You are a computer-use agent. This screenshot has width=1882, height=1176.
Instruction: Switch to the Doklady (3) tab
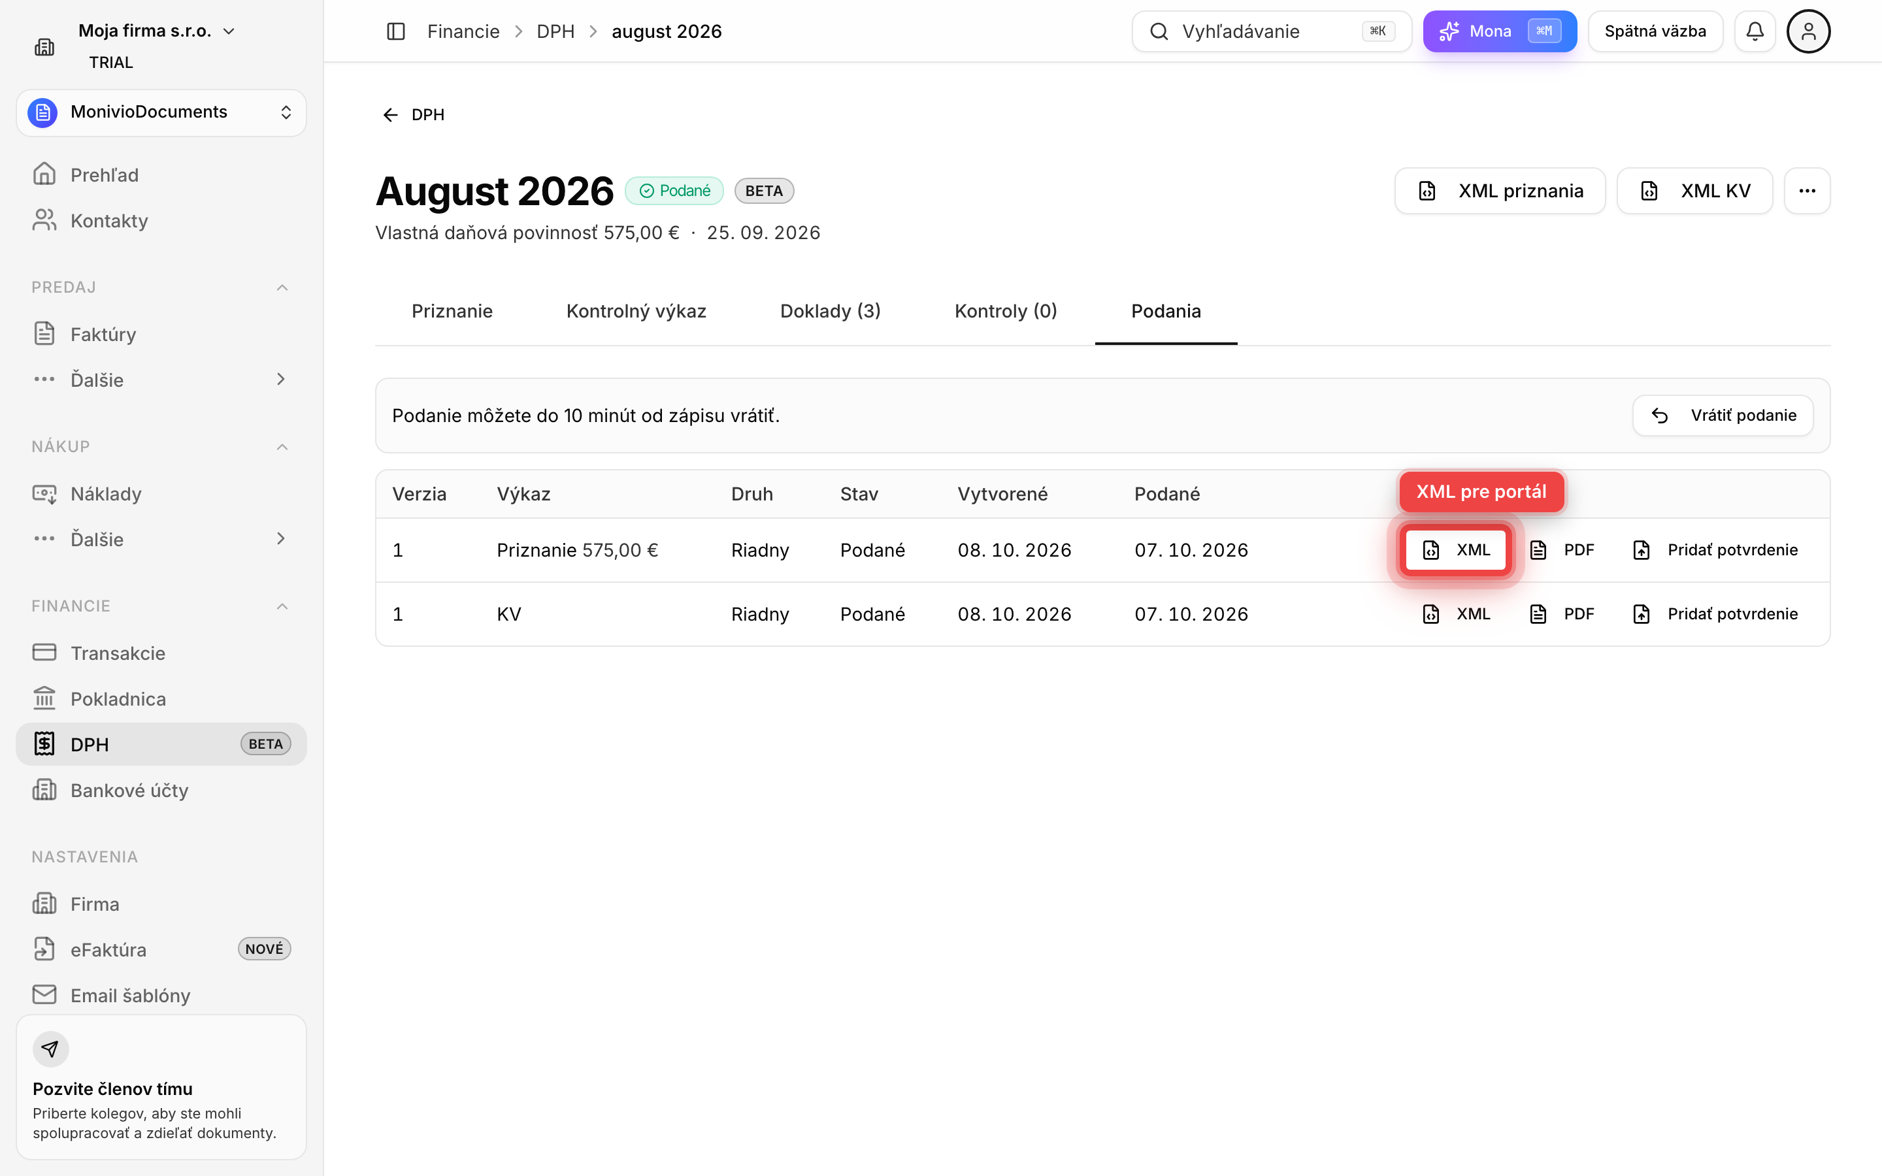(x=830, y=311)
